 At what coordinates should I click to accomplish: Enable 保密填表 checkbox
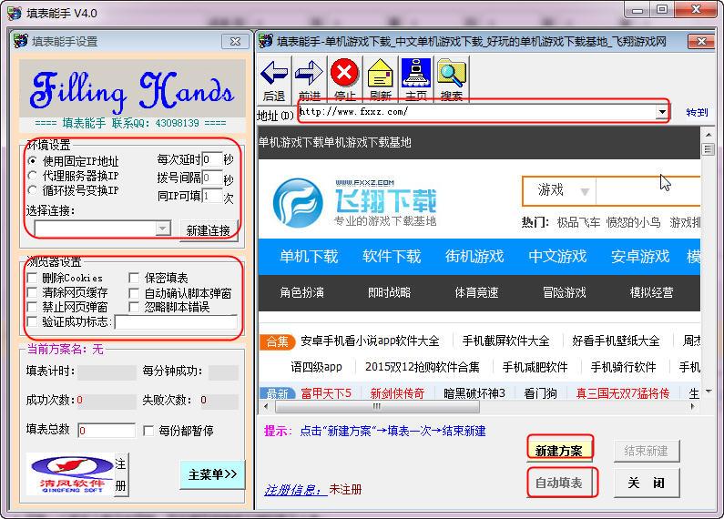pos(134,278)
